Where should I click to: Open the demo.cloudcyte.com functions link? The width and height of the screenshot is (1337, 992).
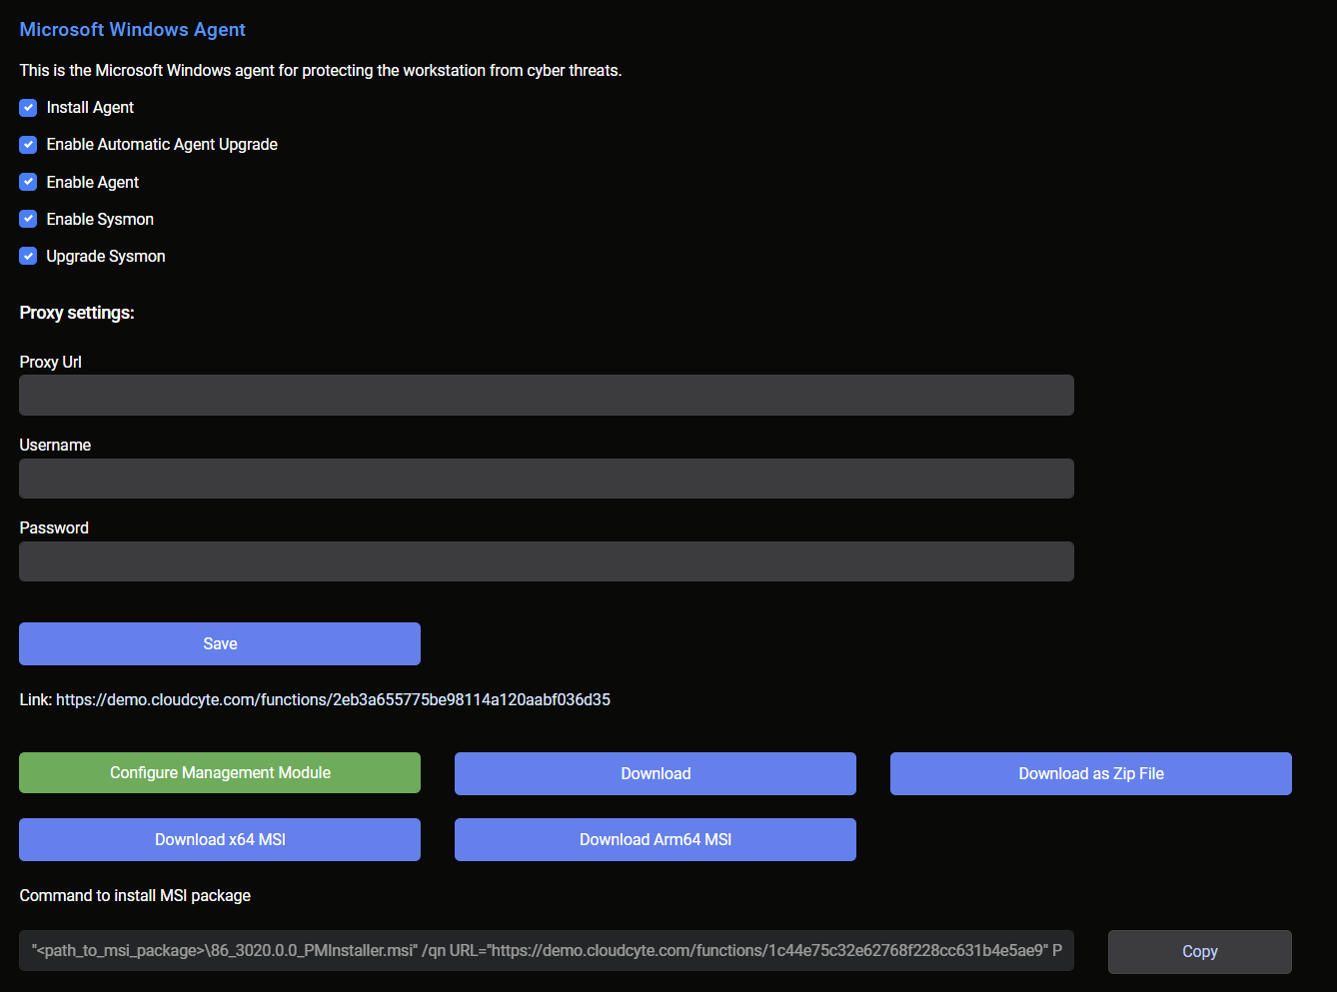point(333,700)
